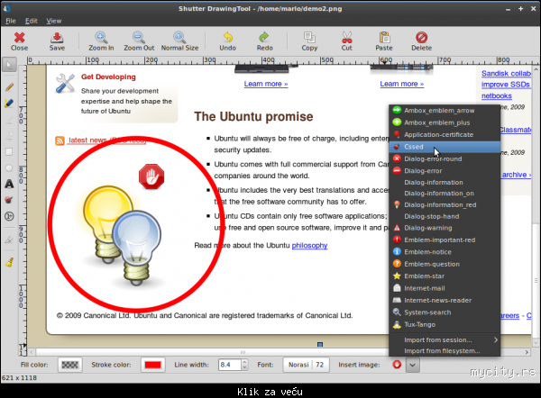
Task: Click the Zoom Out tool
Action: point(139,41)
